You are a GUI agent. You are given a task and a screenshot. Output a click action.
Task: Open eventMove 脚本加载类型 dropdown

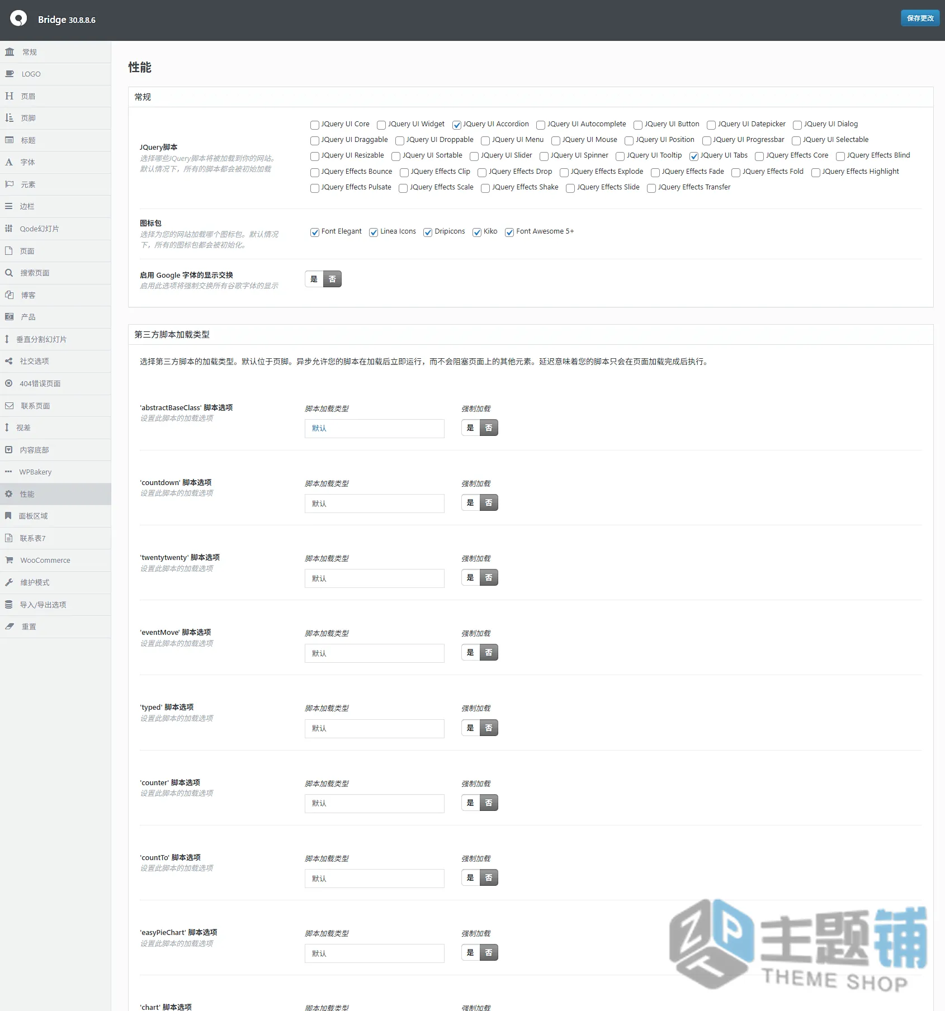375,653
